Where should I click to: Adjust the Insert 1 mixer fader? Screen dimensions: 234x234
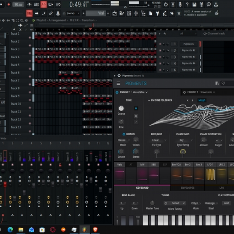(x=5, y=184)
